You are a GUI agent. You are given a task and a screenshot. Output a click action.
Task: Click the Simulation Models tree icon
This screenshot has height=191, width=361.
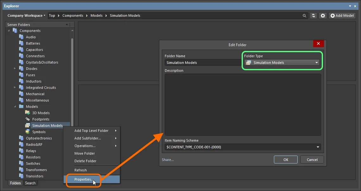28,125
